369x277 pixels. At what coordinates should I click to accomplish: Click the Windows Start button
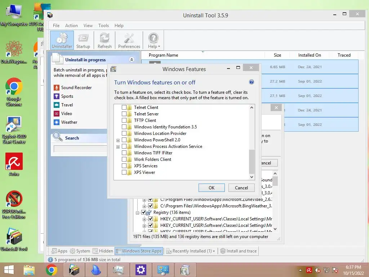(9, 270)
